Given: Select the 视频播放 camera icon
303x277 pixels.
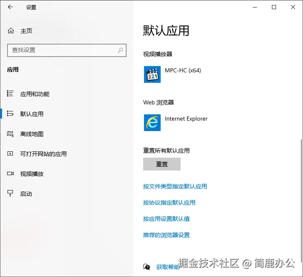Looking at the screenshot, I should 10,173.
